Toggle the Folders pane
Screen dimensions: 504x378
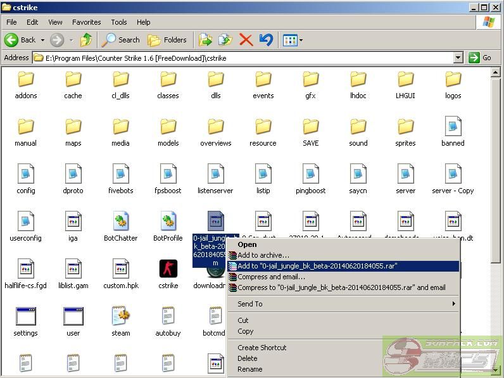pyautogui.click(x=167, y=40)
